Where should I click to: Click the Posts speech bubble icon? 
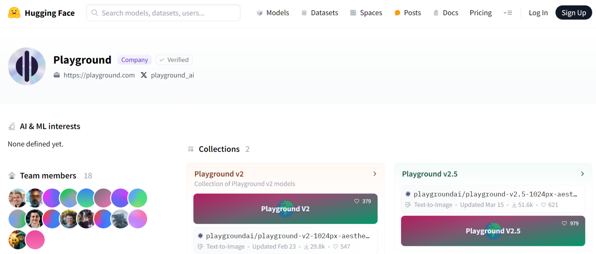click(x=397, y=12)
